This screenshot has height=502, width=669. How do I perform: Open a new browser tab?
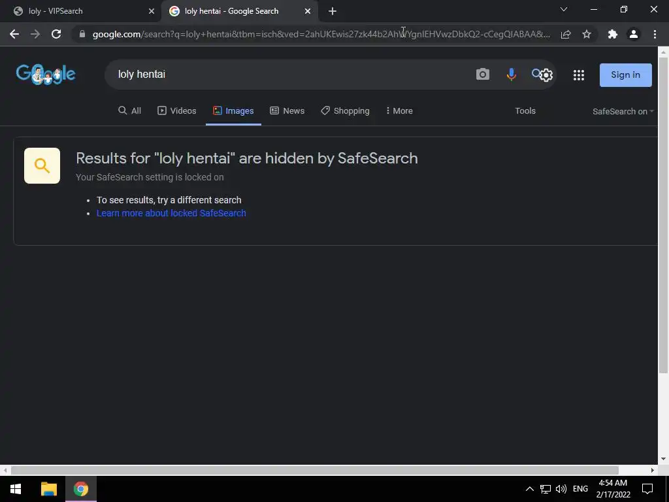(x=333, y=11)
